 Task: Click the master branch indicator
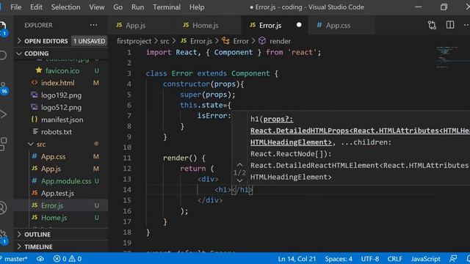14,259
